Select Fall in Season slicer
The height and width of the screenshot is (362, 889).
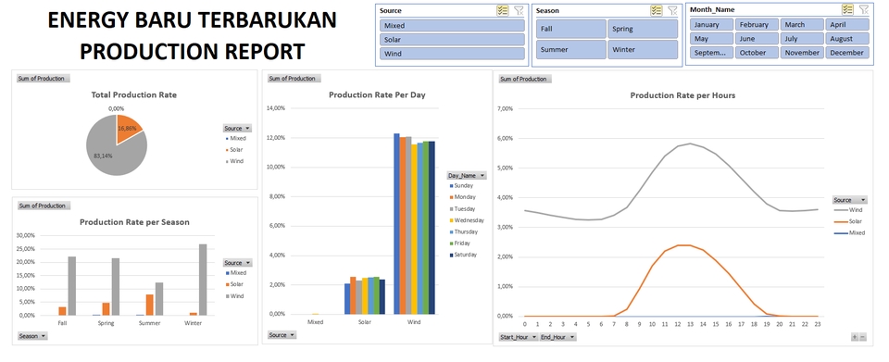[571, 29]
